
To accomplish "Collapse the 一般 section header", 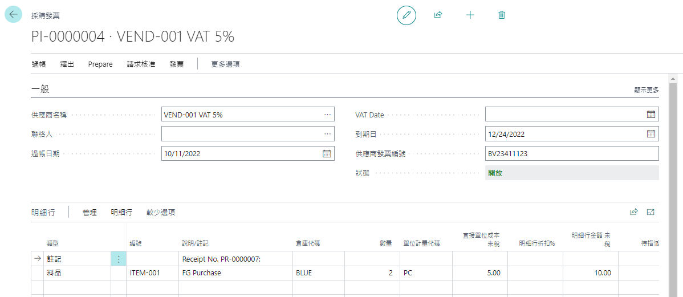I will [40, 89].
